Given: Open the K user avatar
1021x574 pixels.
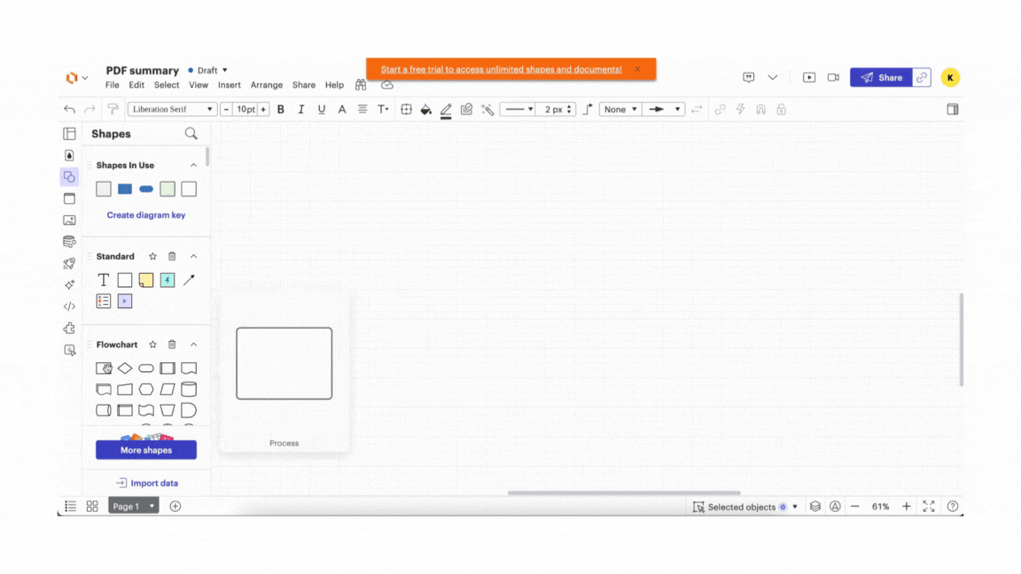Looking at the screenshot, I should [x=951, y=77].
